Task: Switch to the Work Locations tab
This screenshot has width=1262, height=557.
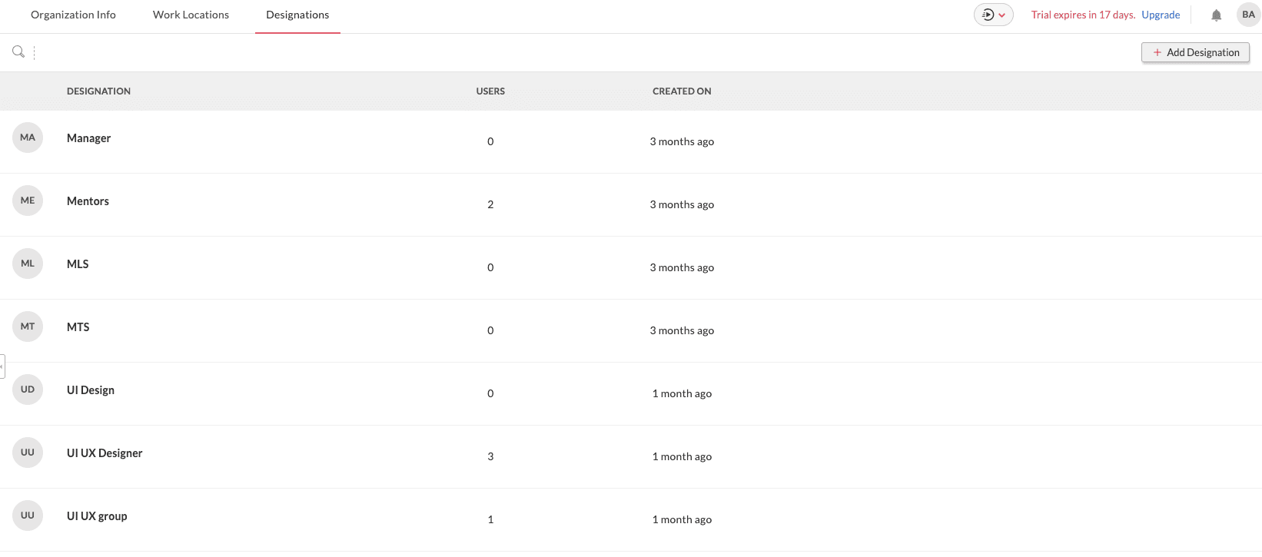Action: [191, 15]
